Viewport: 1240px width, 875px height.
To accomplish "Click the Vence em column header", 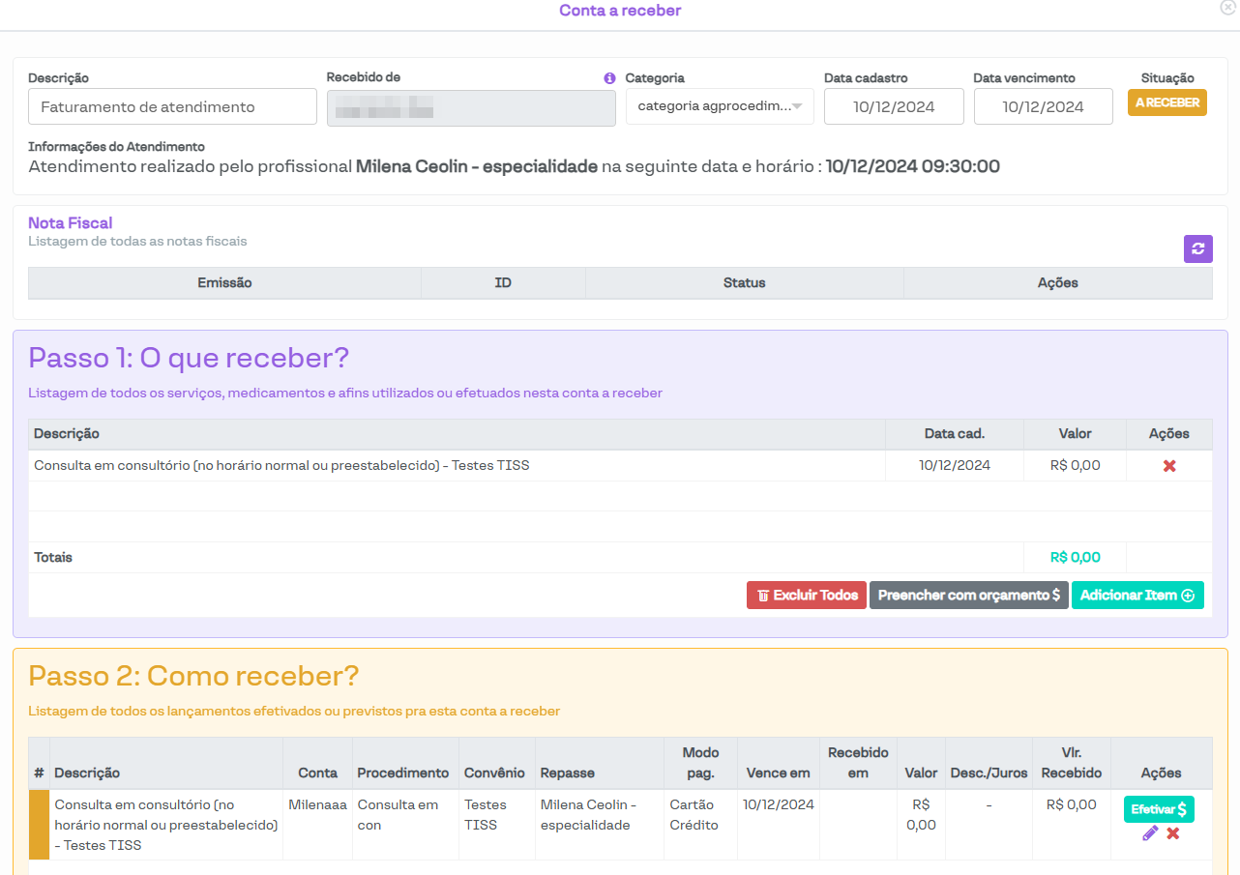I will point(778,773).
